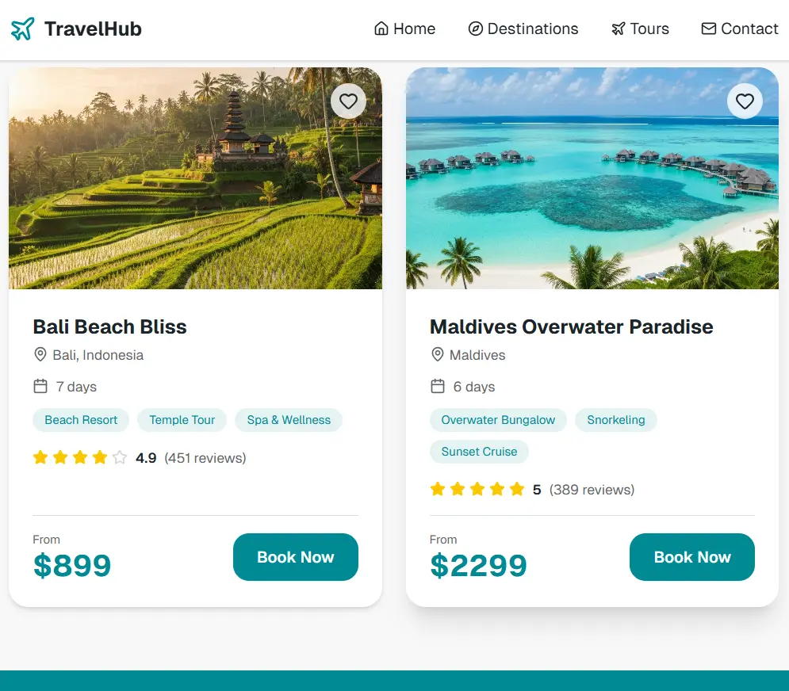Open the Maldives Overwater Paradise title
This screenshot has height=691, width=789.
click(571, 326)
